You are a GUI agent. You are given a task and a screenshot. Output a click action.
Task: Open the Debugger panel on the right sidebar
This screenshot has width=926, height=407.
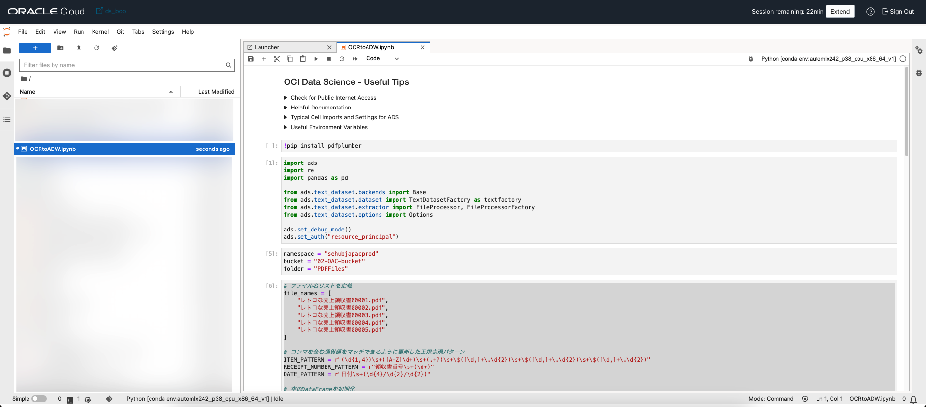[919, 73]
